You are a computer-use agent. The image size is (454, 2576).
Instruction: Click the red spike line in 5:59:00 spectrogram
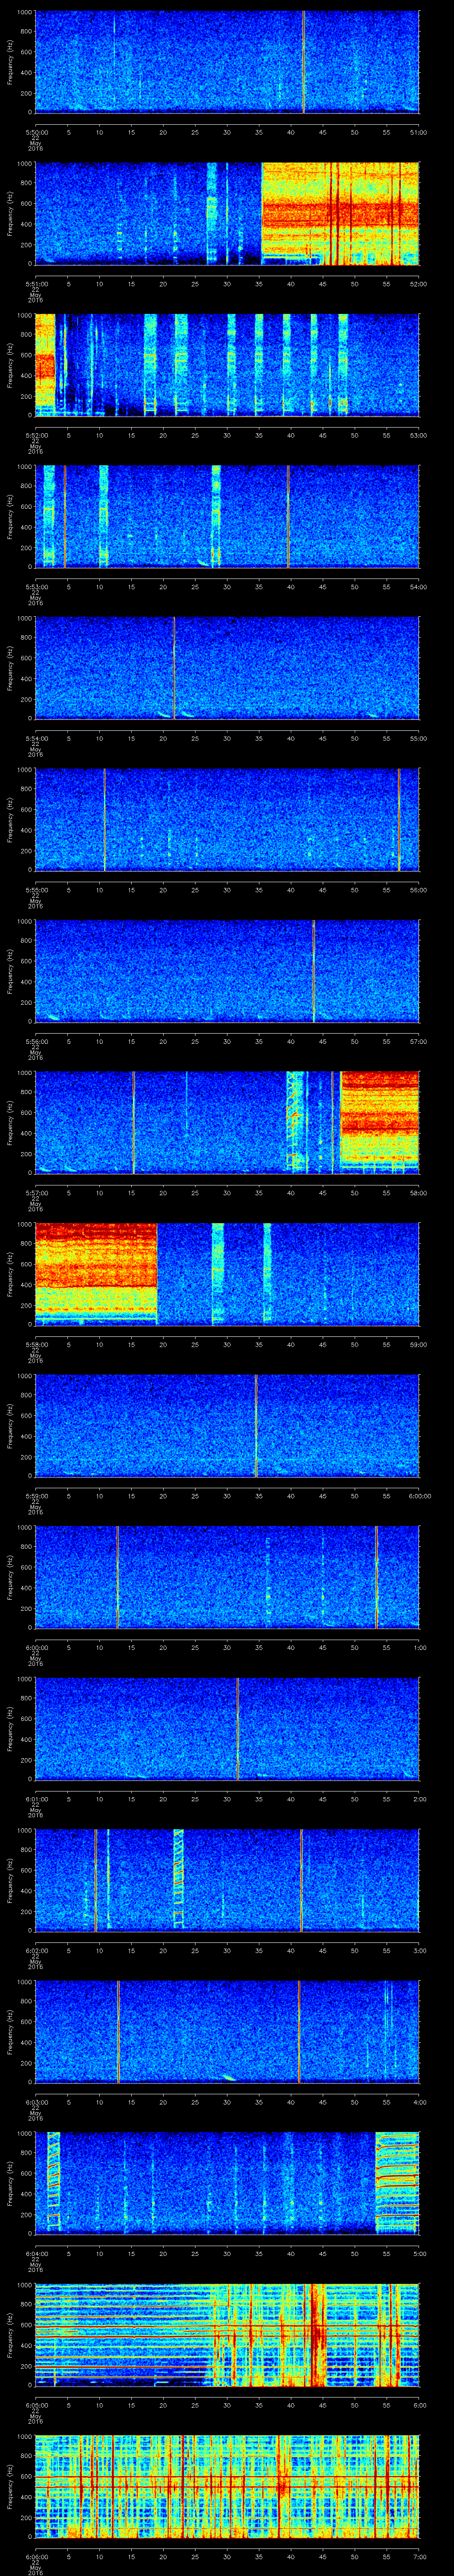tap(255, 1425)
